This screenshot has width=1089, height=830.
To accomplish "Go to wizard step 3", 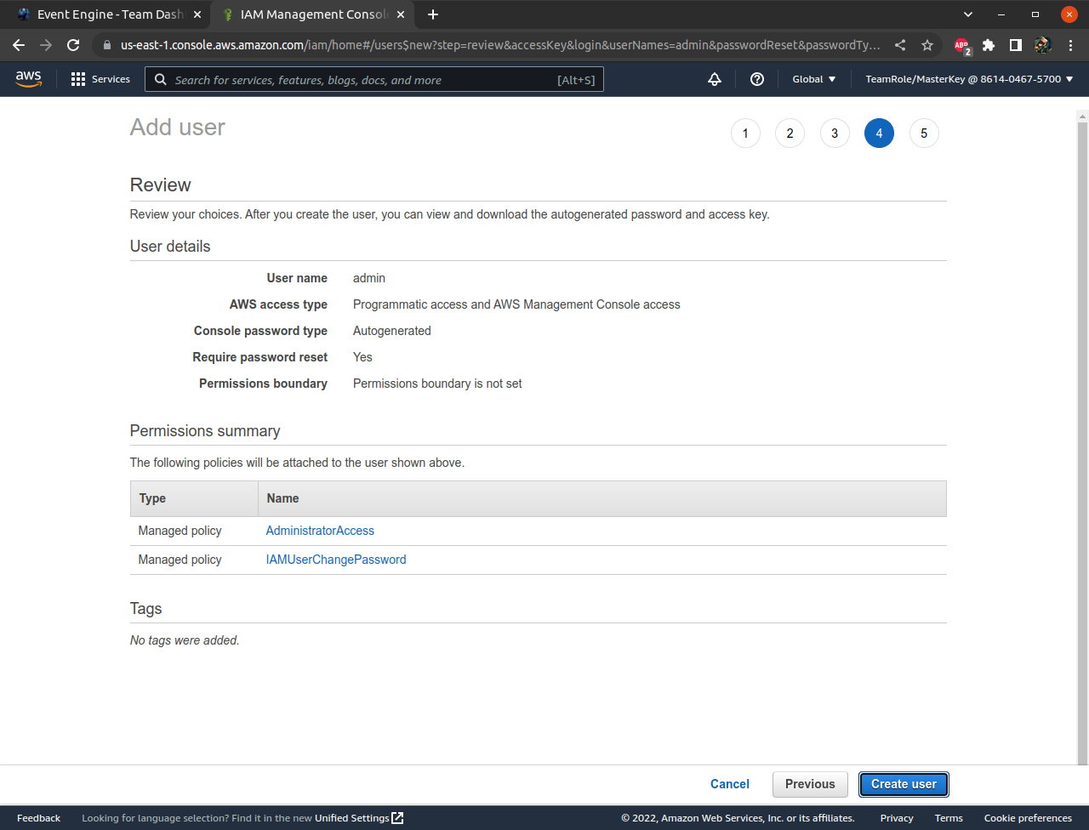I will click(835, 134).
